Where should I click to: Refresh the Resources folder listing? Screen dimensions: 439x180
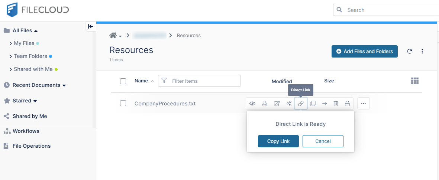[x=410, y=52]
